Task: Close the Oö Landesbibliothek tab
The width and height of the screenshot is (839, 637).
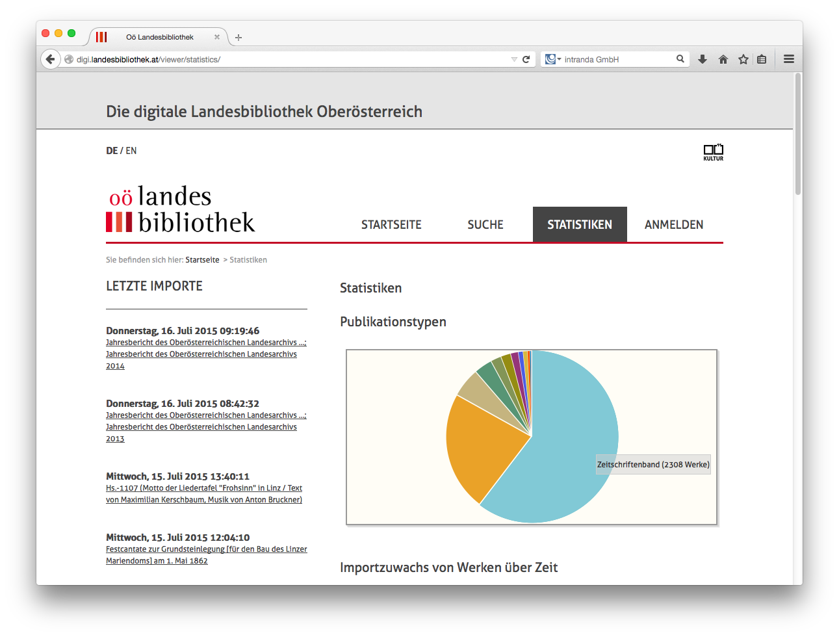Action: (x=217, y=37)
